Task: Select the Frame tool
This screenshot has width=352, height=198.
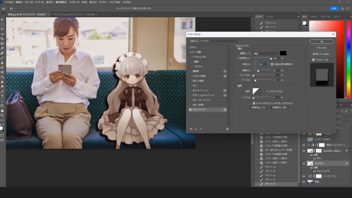Action: (2, 43)
